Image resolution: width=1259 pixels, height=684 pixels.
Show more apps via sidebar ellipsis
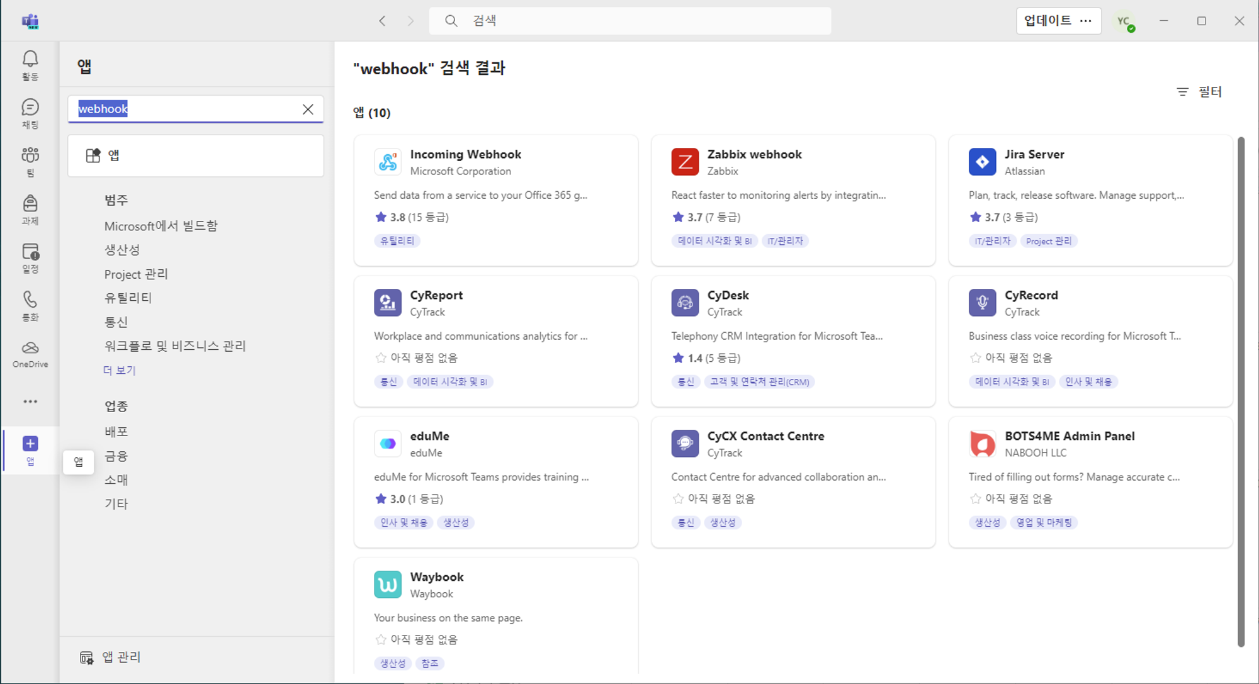(30, 401)
